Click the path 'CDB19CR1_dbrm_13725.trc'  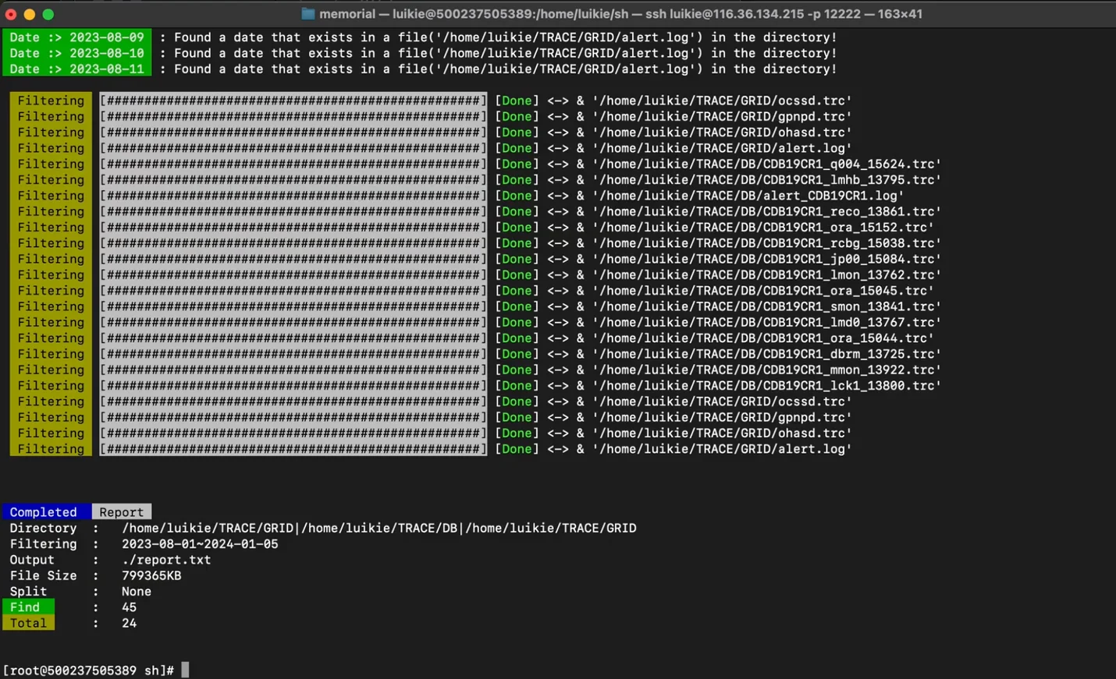point(849,354)
